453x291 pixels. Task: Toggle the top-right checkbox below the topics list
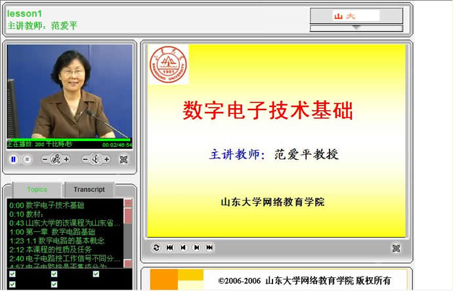(x=97, y=274)
